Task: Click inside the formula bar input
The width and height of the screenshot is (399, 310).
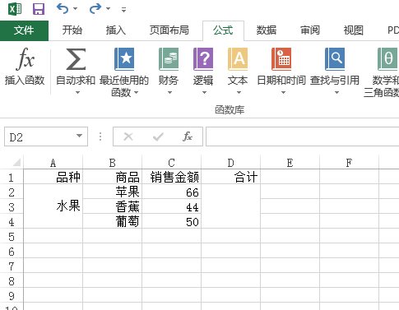Action: tap(303, 136)
